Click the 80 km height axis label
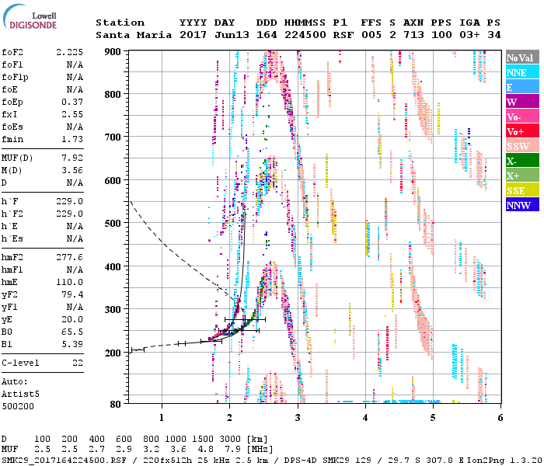This screenshot has height=466, width=544. coord(116,404)
